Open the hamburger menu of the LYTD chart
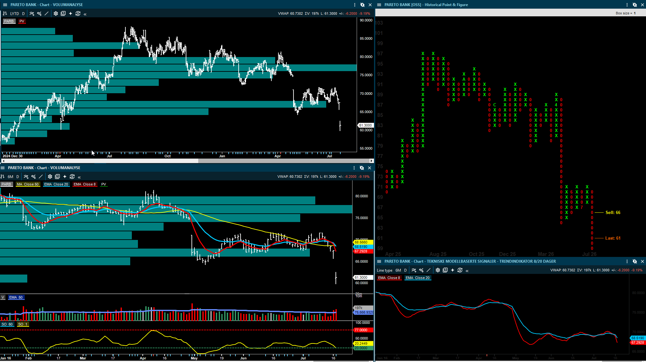Image resolution: width=646 pixels, height=362 pixels. (5, 5)
